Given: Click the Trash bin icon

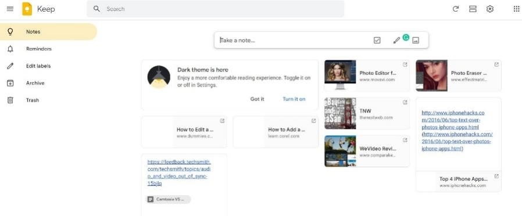Looking at the screenshot, I should [10, 100].
